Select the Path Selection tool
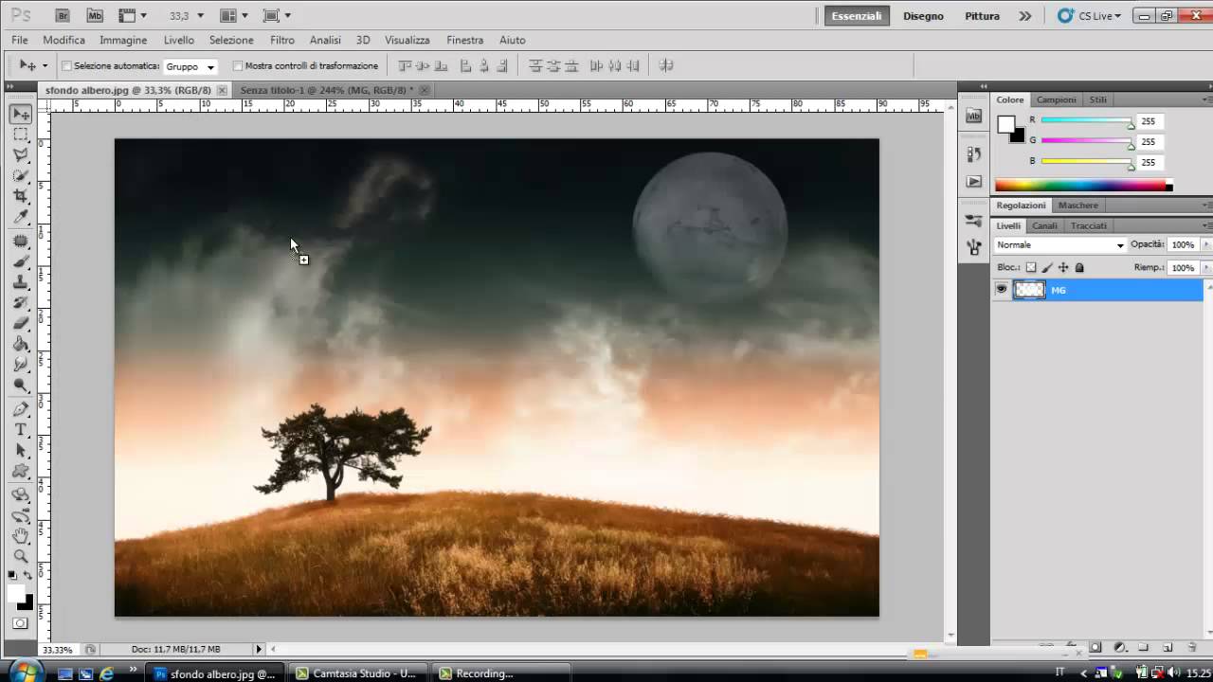This screenshot has width=1213, height=682. click(21, 451)
